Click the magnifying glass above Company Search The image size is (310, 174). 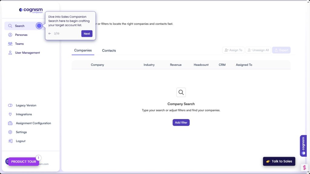(181, 92)
